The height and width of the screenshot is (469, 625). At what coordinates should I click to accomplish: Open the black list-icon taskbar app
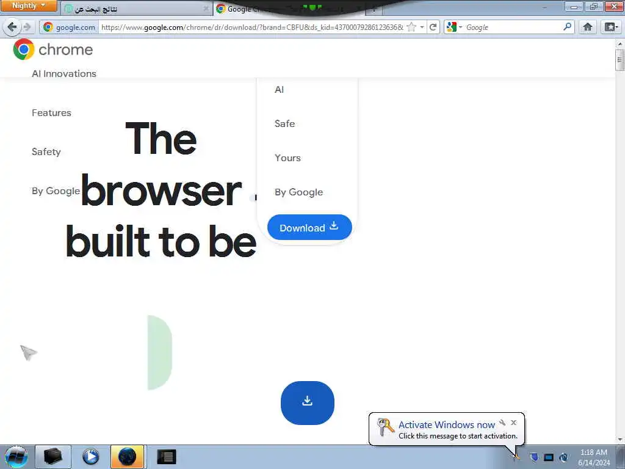166,457
